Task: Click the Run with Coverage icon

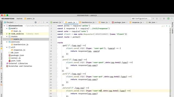Action: coord(160,19)
